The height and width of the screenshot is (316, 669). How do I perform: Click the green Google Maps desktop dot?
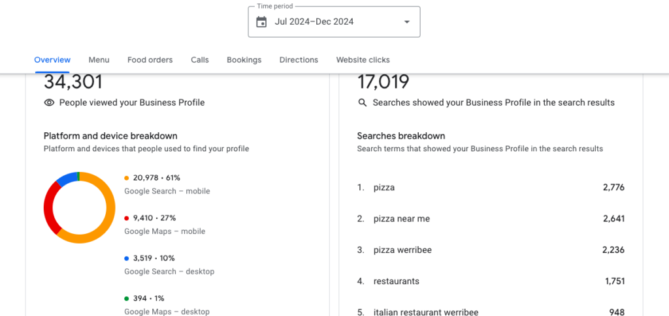[127, 298]
